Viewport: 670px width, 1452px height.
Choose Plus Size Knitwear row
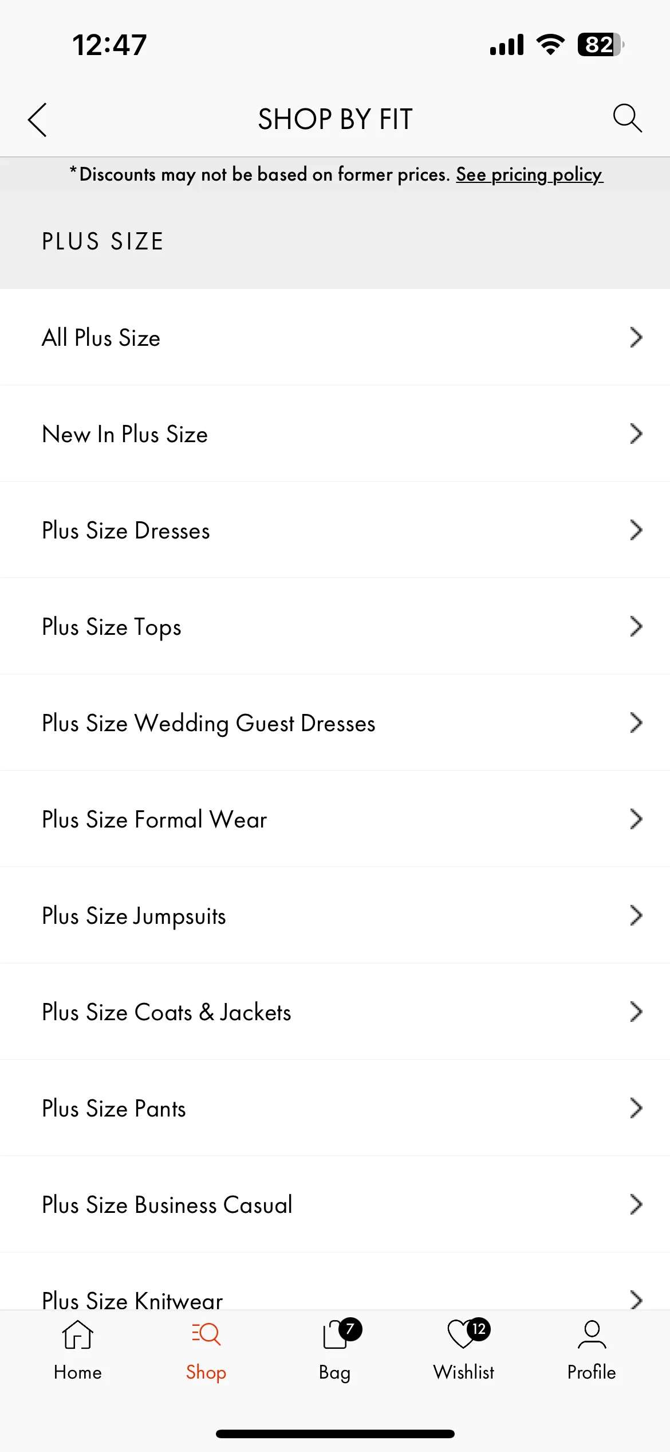point(335,1282)
